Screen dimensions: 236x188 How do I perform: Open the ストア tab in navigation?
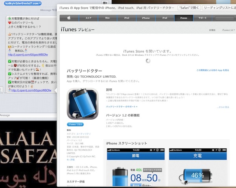(x=88, y=18)
